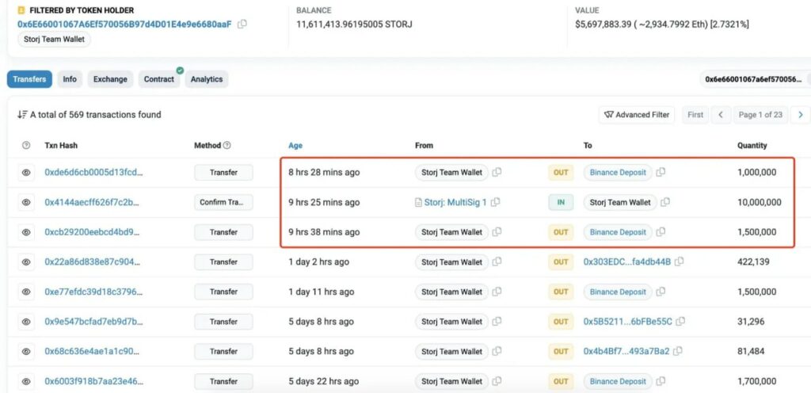Copy Binance Deposit address in 1,000,000 row

tap(661, 172)
